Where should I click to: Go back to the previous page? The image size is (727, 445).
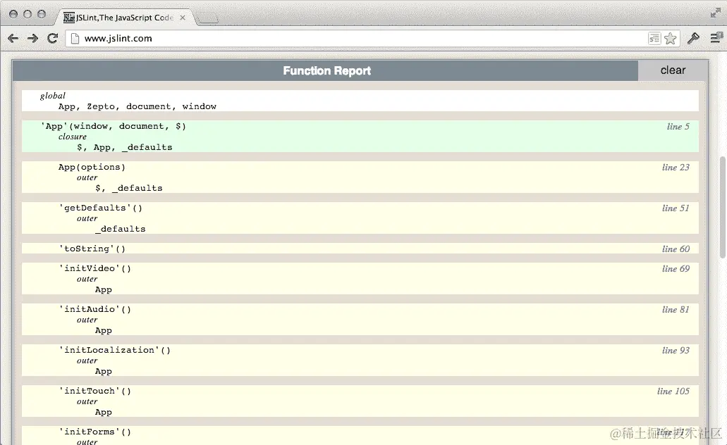click(13, 39)
